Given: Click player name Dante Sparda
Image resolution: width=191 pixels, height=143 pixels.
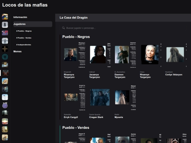Looking at the screenshot, I should pos(95,114).
